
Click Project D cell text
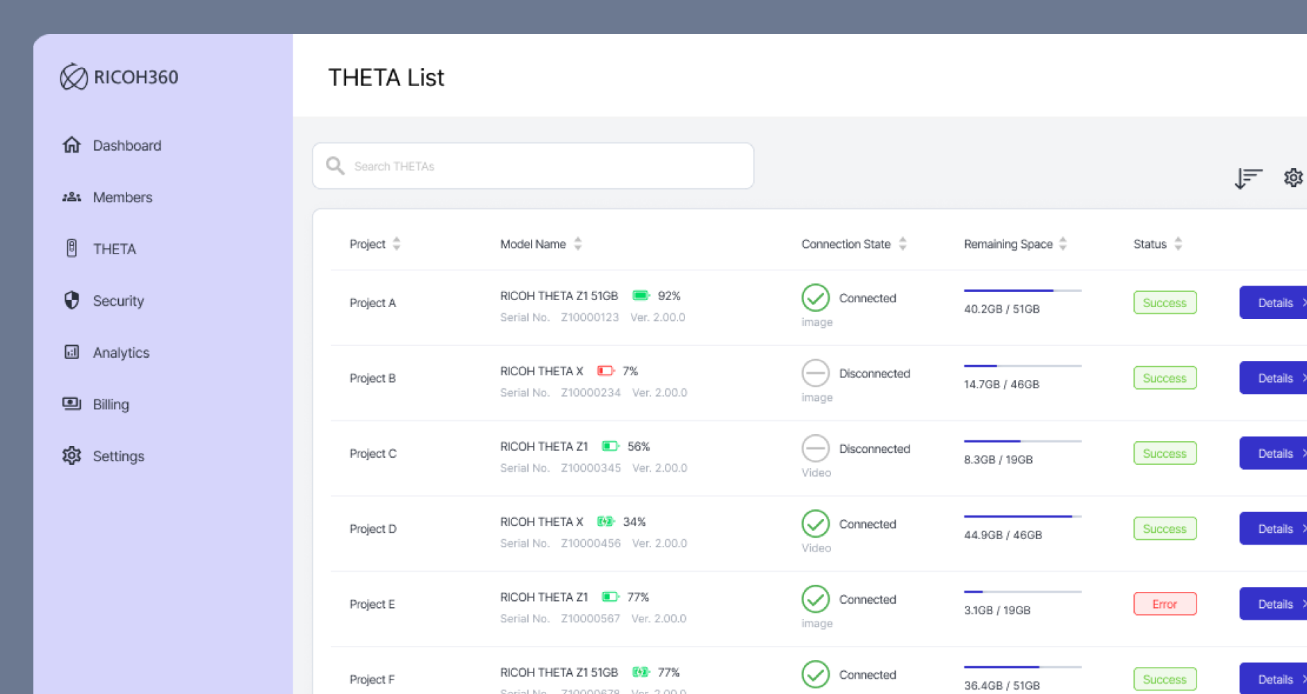click(x=372, y=529)
